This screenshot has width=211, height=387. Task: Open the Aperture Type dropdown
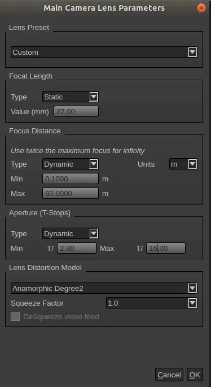71,233
